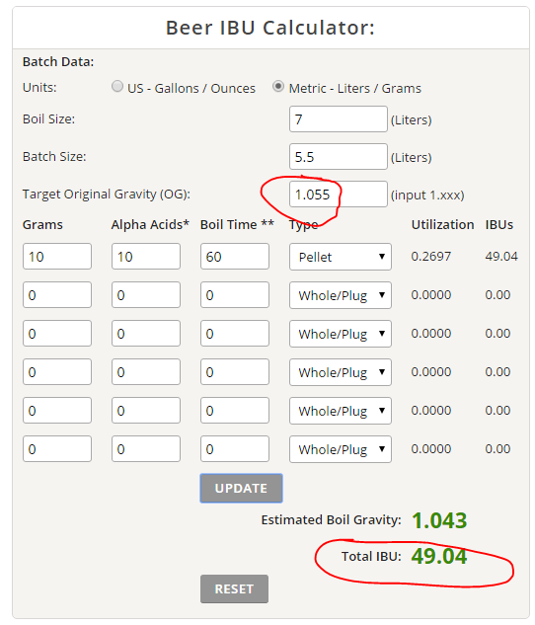Select Metric - Liters / Grams units
535x625 pixels.
coord(278,87)
